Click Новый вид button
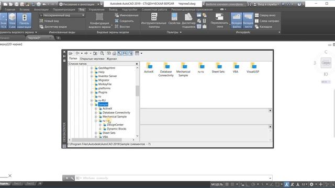The width and height of the screenshot is (335, 188). pyautogui.click(x=49, y=21)
